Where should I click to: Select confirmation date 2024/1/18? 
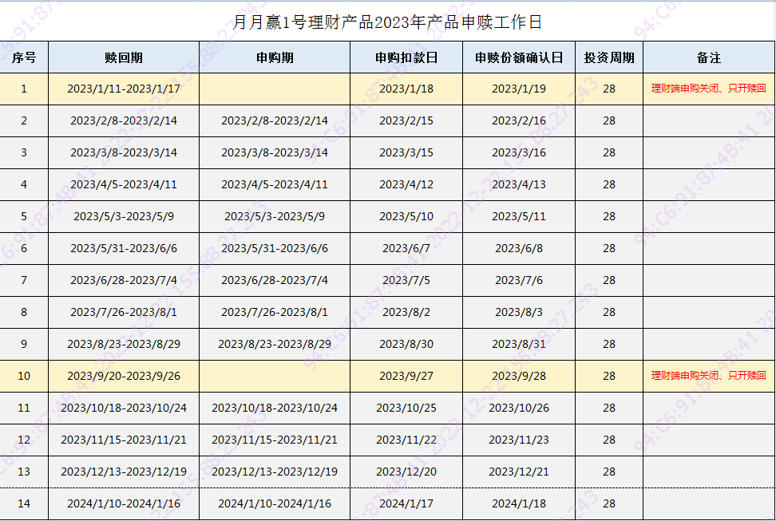(519, 503)
